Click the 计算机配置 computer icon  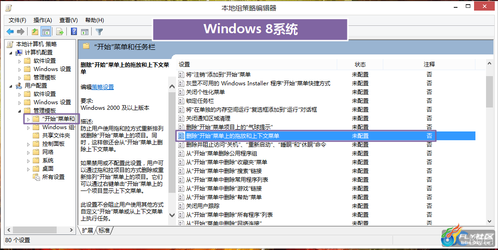point(19,53)
